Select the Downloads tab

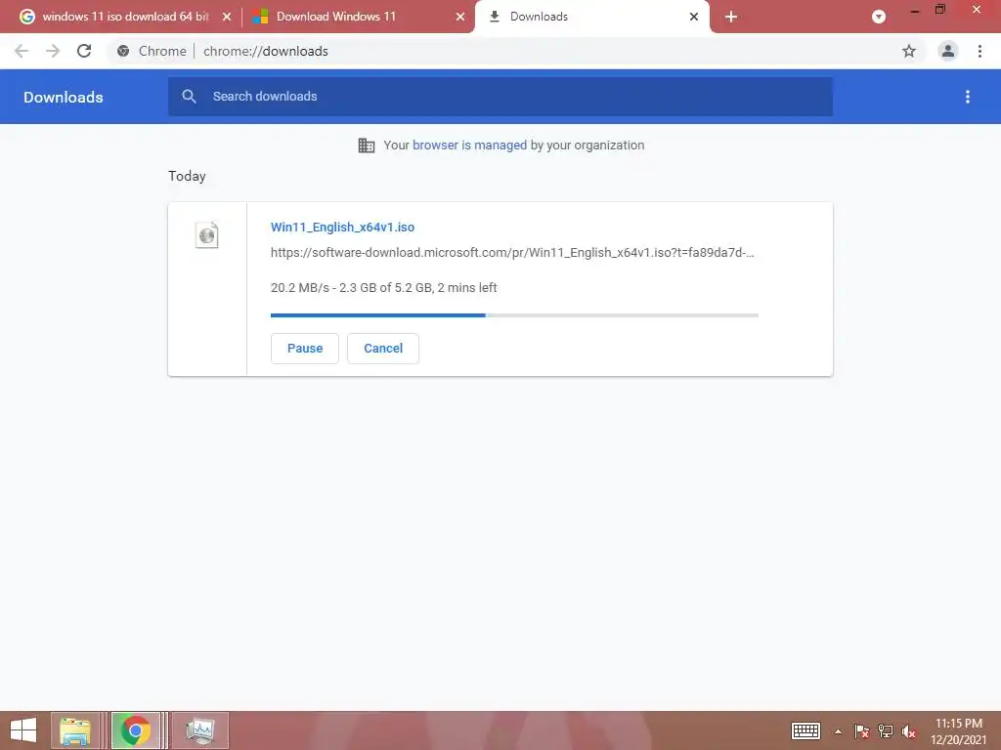coord(591,17)
